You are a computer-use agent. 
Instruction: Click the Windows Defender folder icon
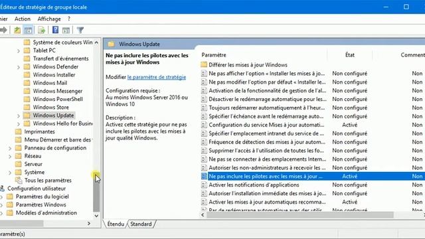[x=27, y=66]
